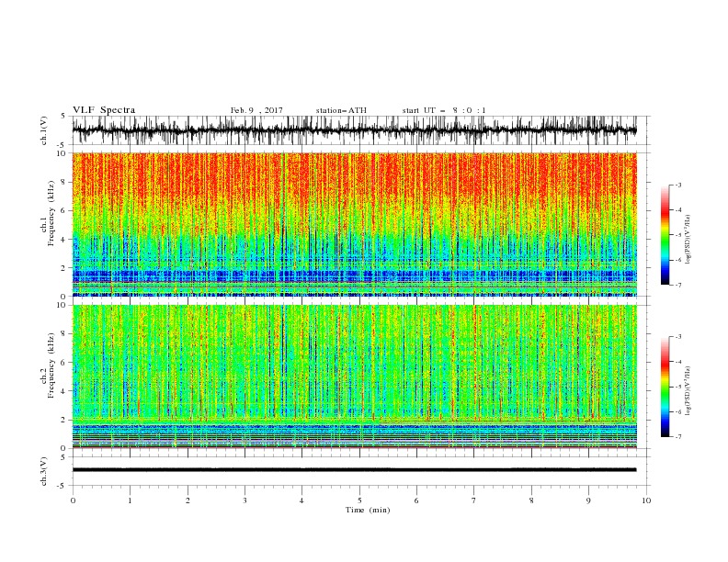Viewport: 728px width, 562px height.
Task: Click time axis tick label "3"
Action: pos(245,500)
